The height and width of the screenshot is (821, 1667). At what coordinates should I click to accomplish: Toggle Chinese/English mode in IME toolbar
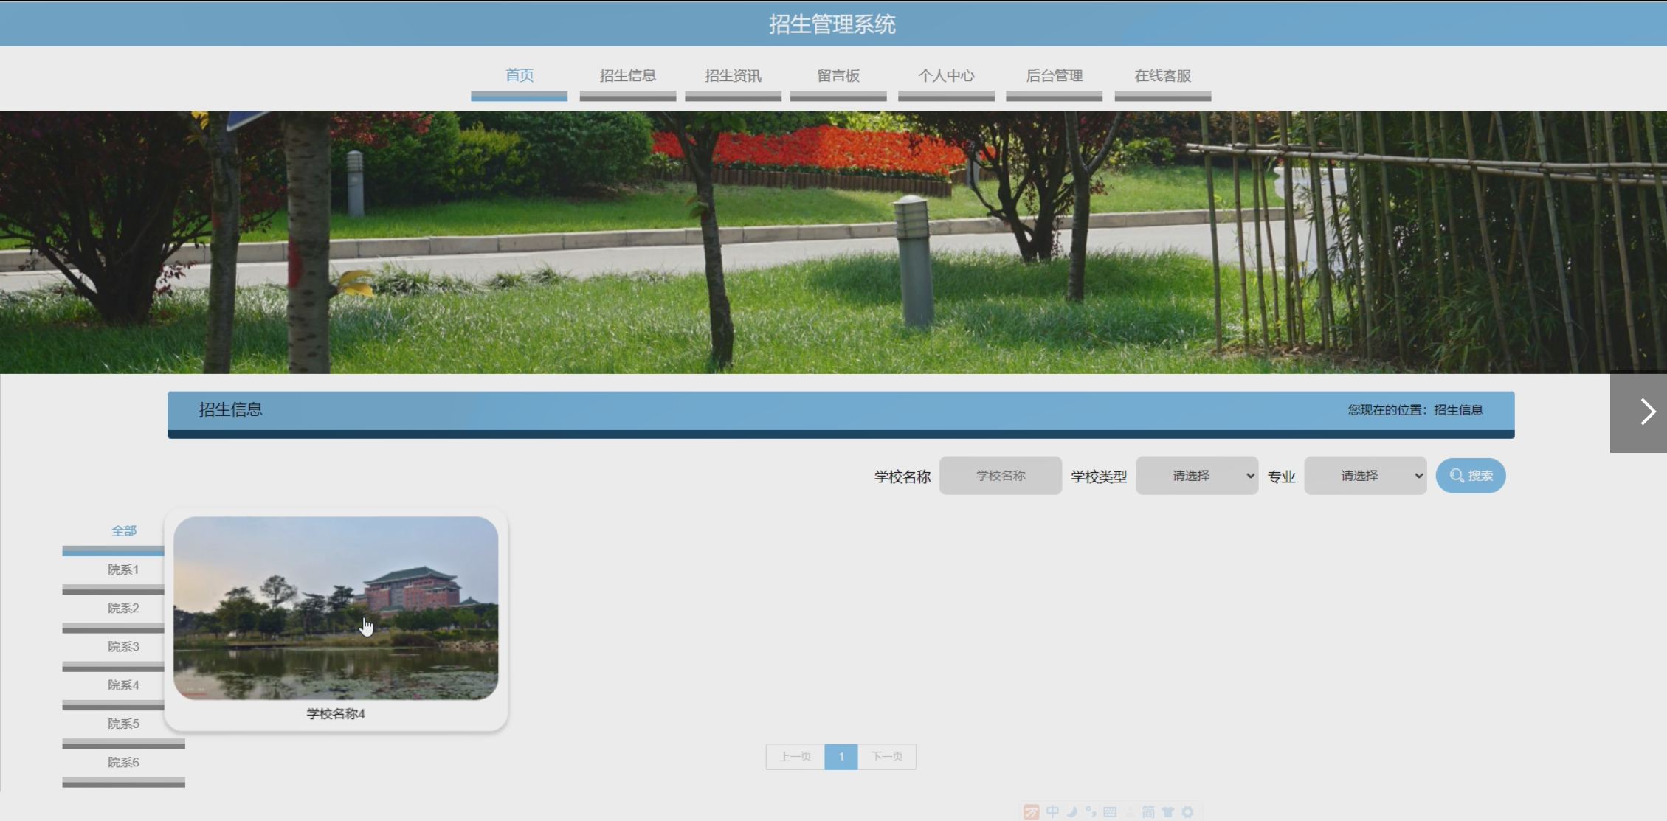point(1052,811)
